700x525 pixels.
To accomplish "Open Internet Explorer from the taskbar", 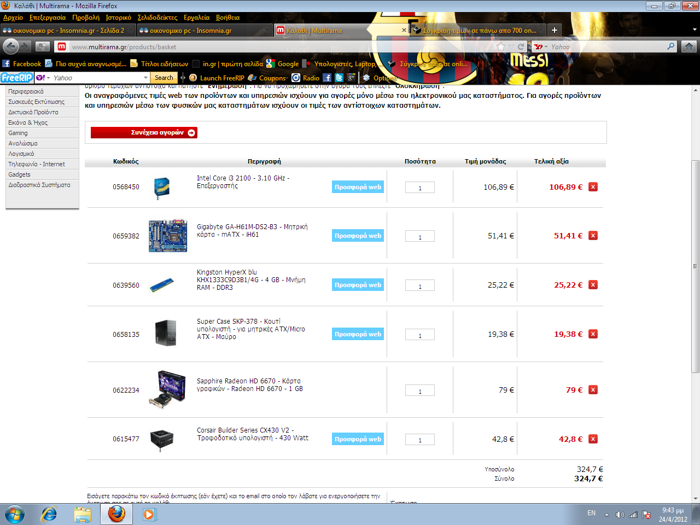I will (49, 514).
